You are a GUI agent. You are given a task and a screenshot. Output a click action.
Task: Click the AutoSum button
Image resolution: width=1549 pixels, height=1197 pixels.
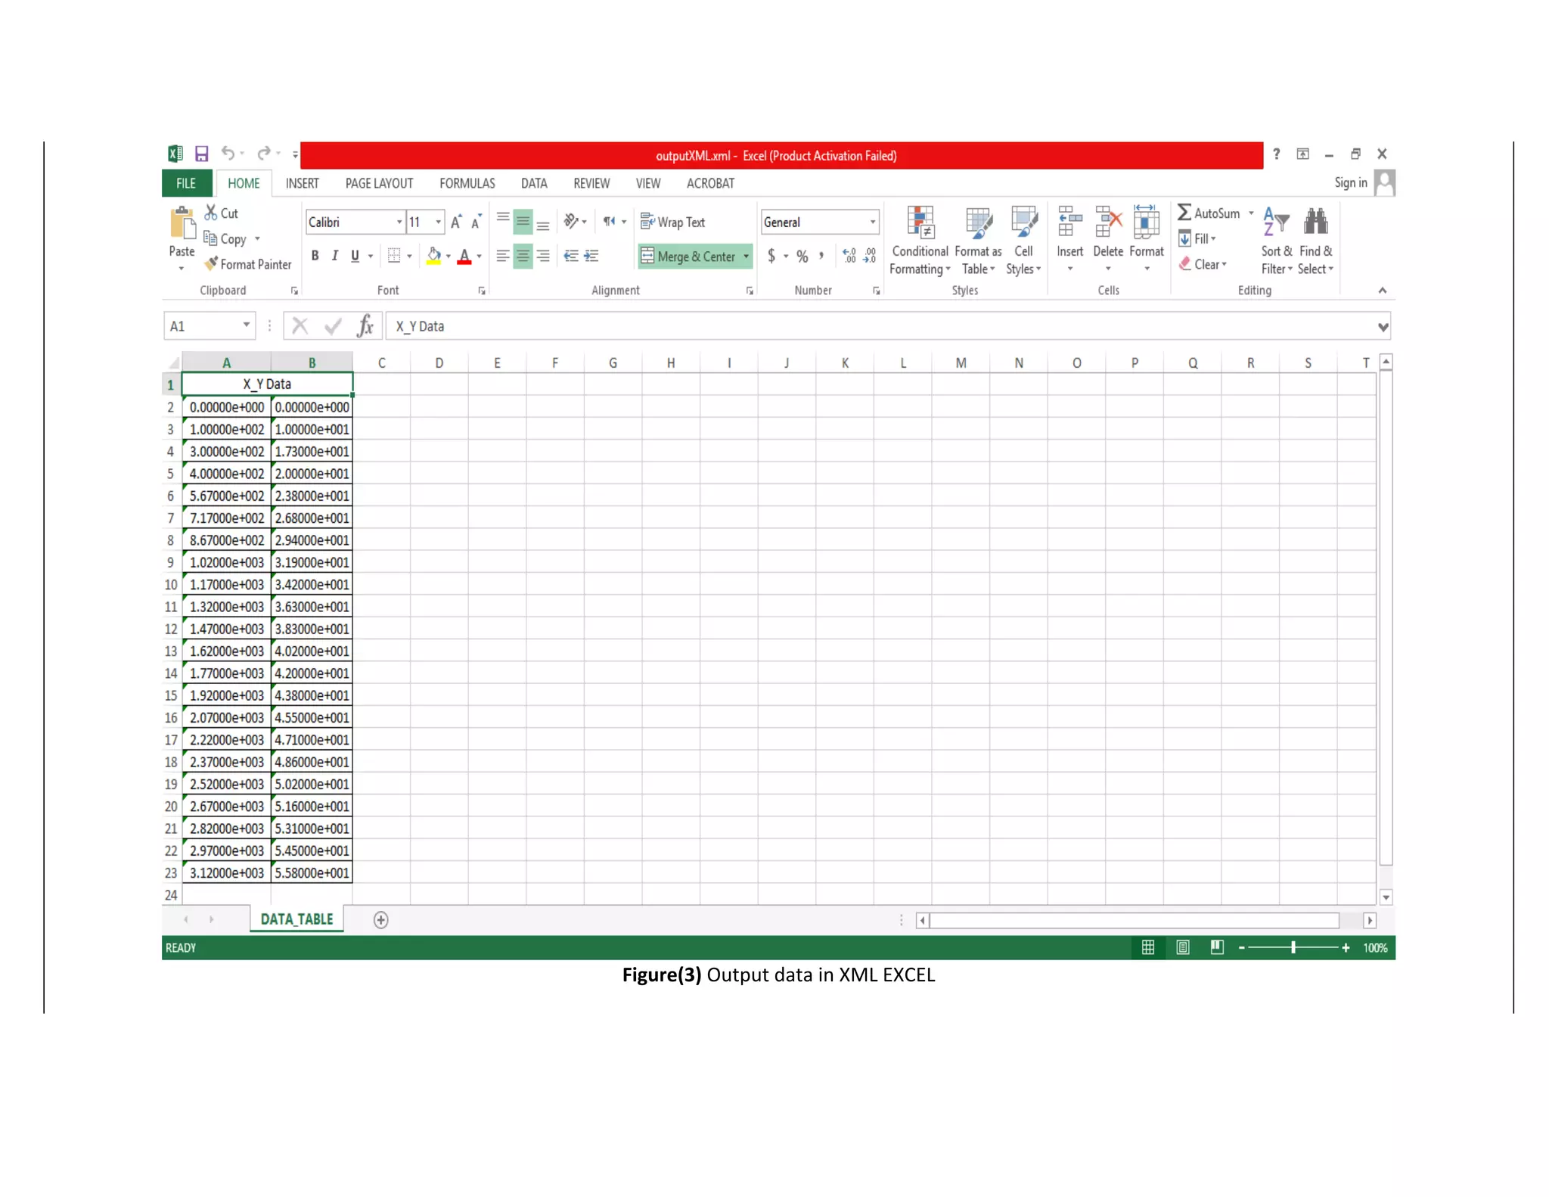point(1209,213)
